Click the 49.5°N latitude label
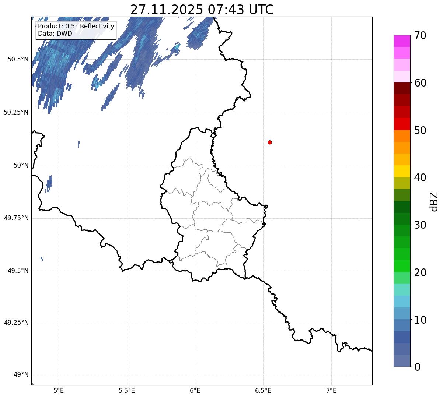The height and width of the screenshot is (398, 443). [x=18, y=271]
